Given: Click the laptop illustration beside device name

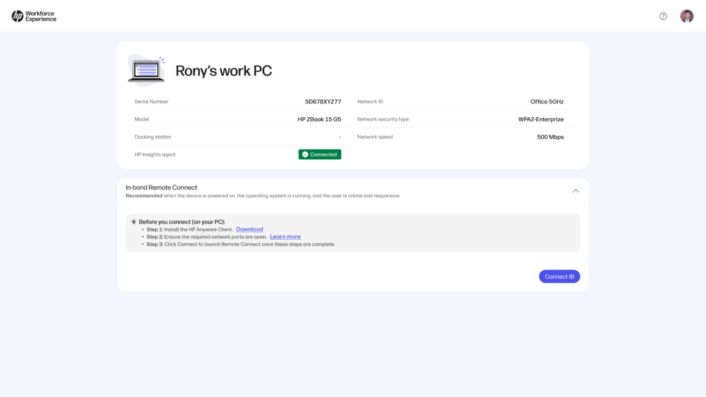Looking at the screenshot, I should click(146, 70).
